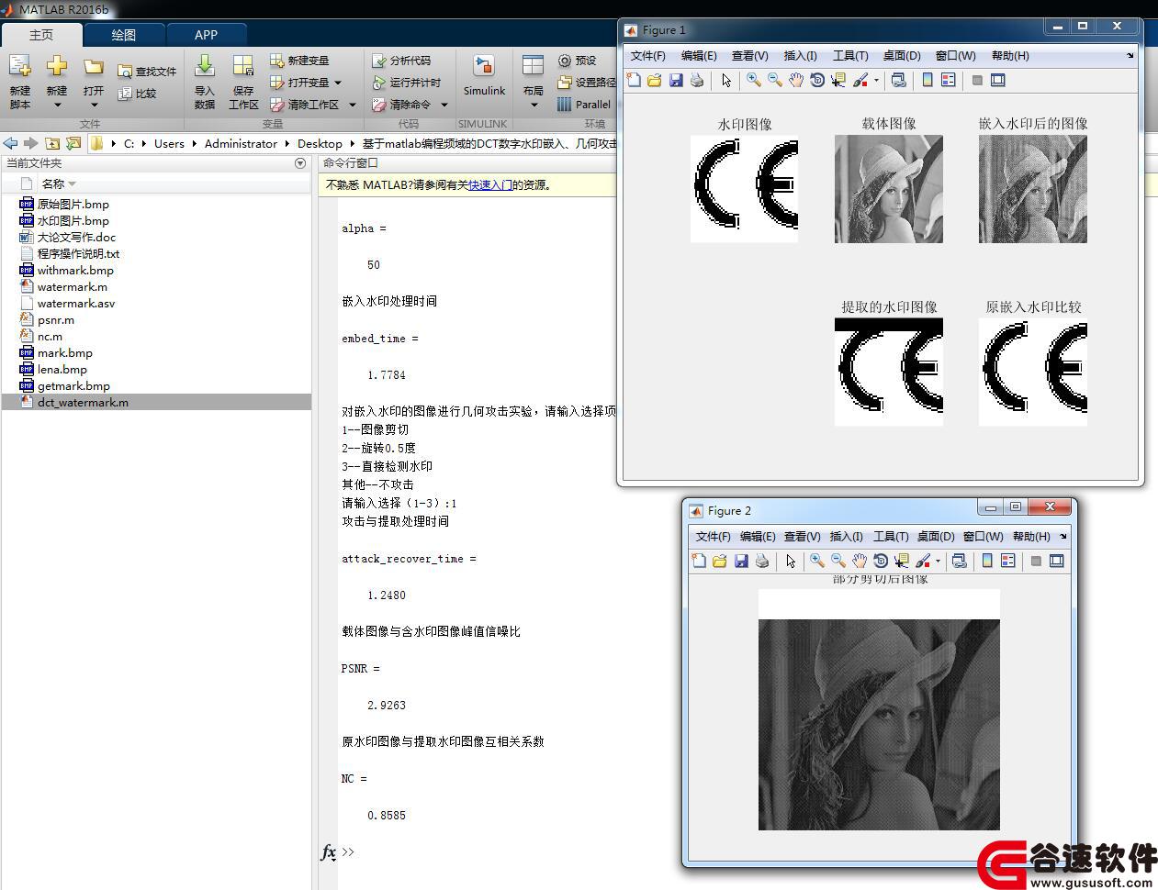Save Figure 2 using the floppy disk icon

click(741, 562)
